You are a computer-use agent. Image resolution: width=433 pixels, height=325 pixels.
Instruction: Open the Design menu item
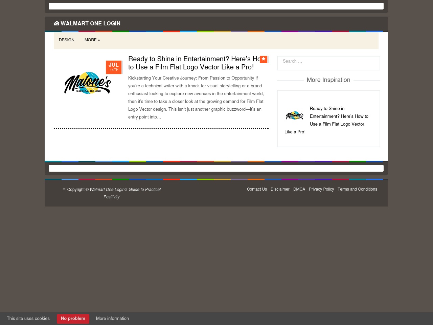pos(67,40)
